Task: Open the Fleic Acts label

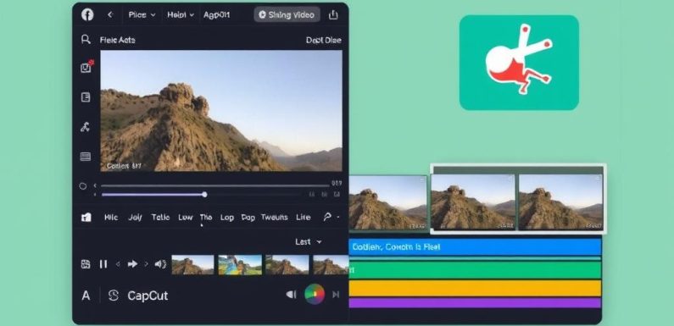Action: [x=117, y=40]
